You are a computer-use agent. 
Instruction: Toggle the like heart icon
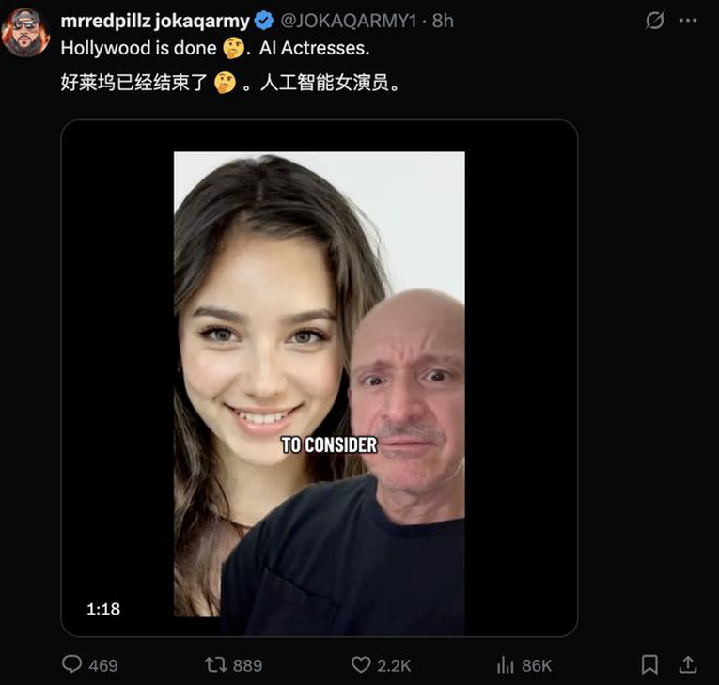point(361,664)
